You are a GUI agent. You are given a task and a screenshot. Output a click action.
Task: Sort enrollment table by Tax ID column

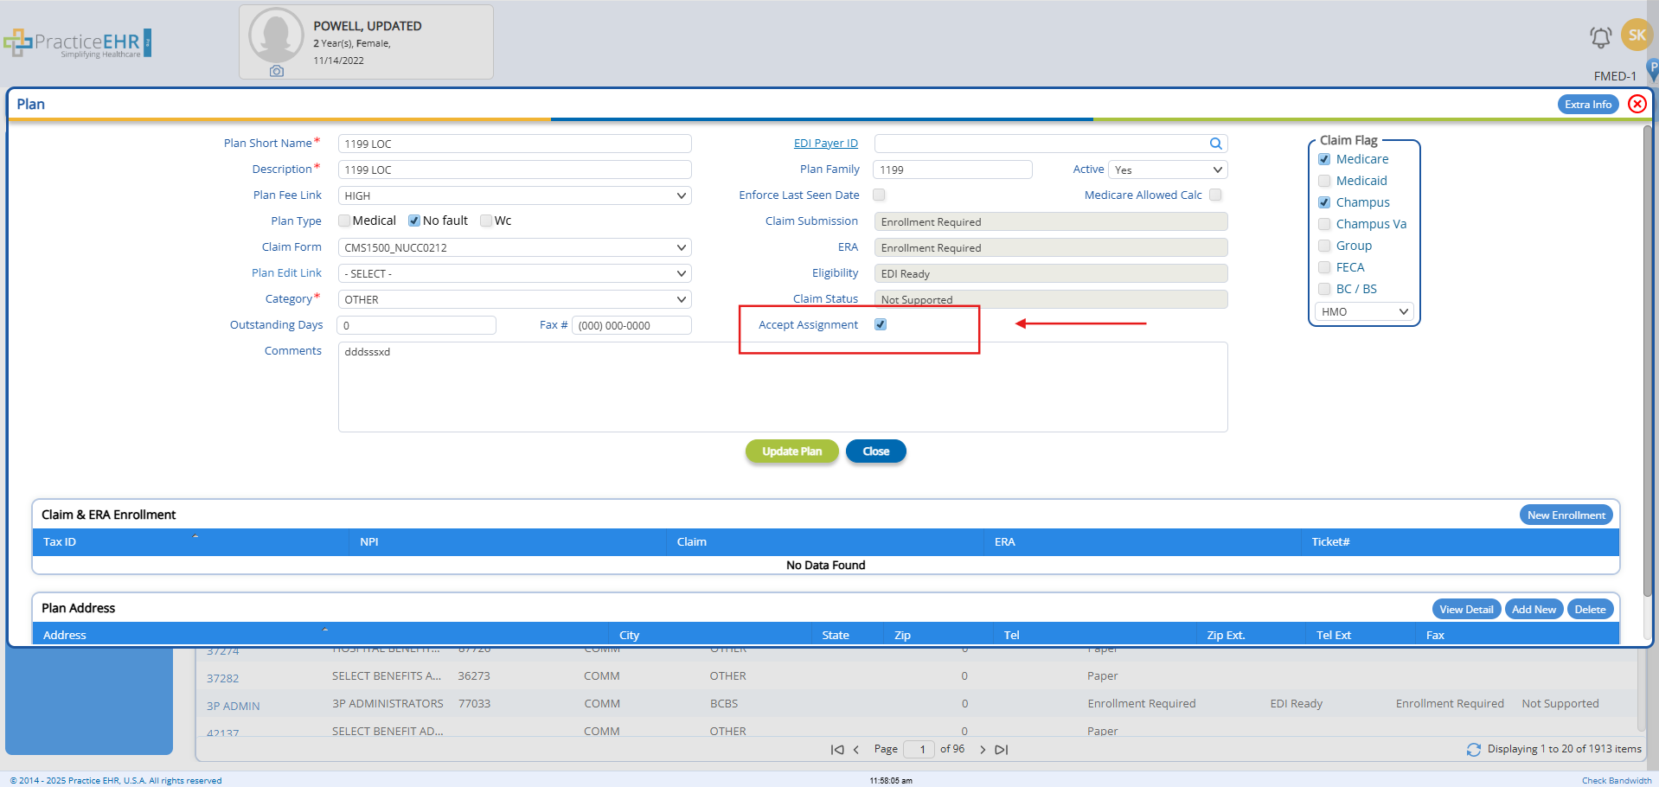(60, 541)
